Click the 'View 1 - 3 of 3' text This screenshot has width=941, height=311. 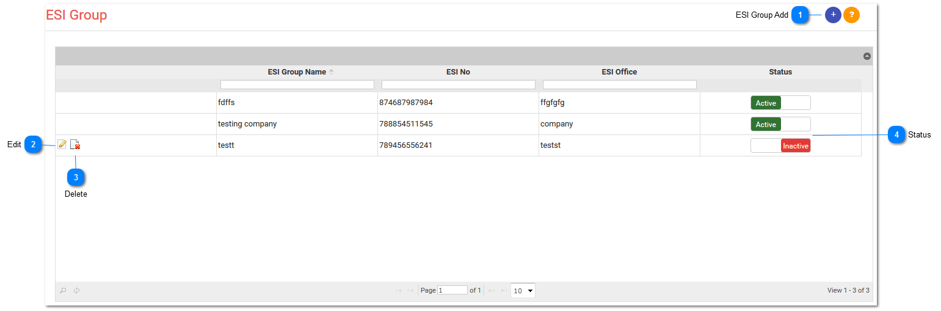pyautogui.click(x=848, y=291)
